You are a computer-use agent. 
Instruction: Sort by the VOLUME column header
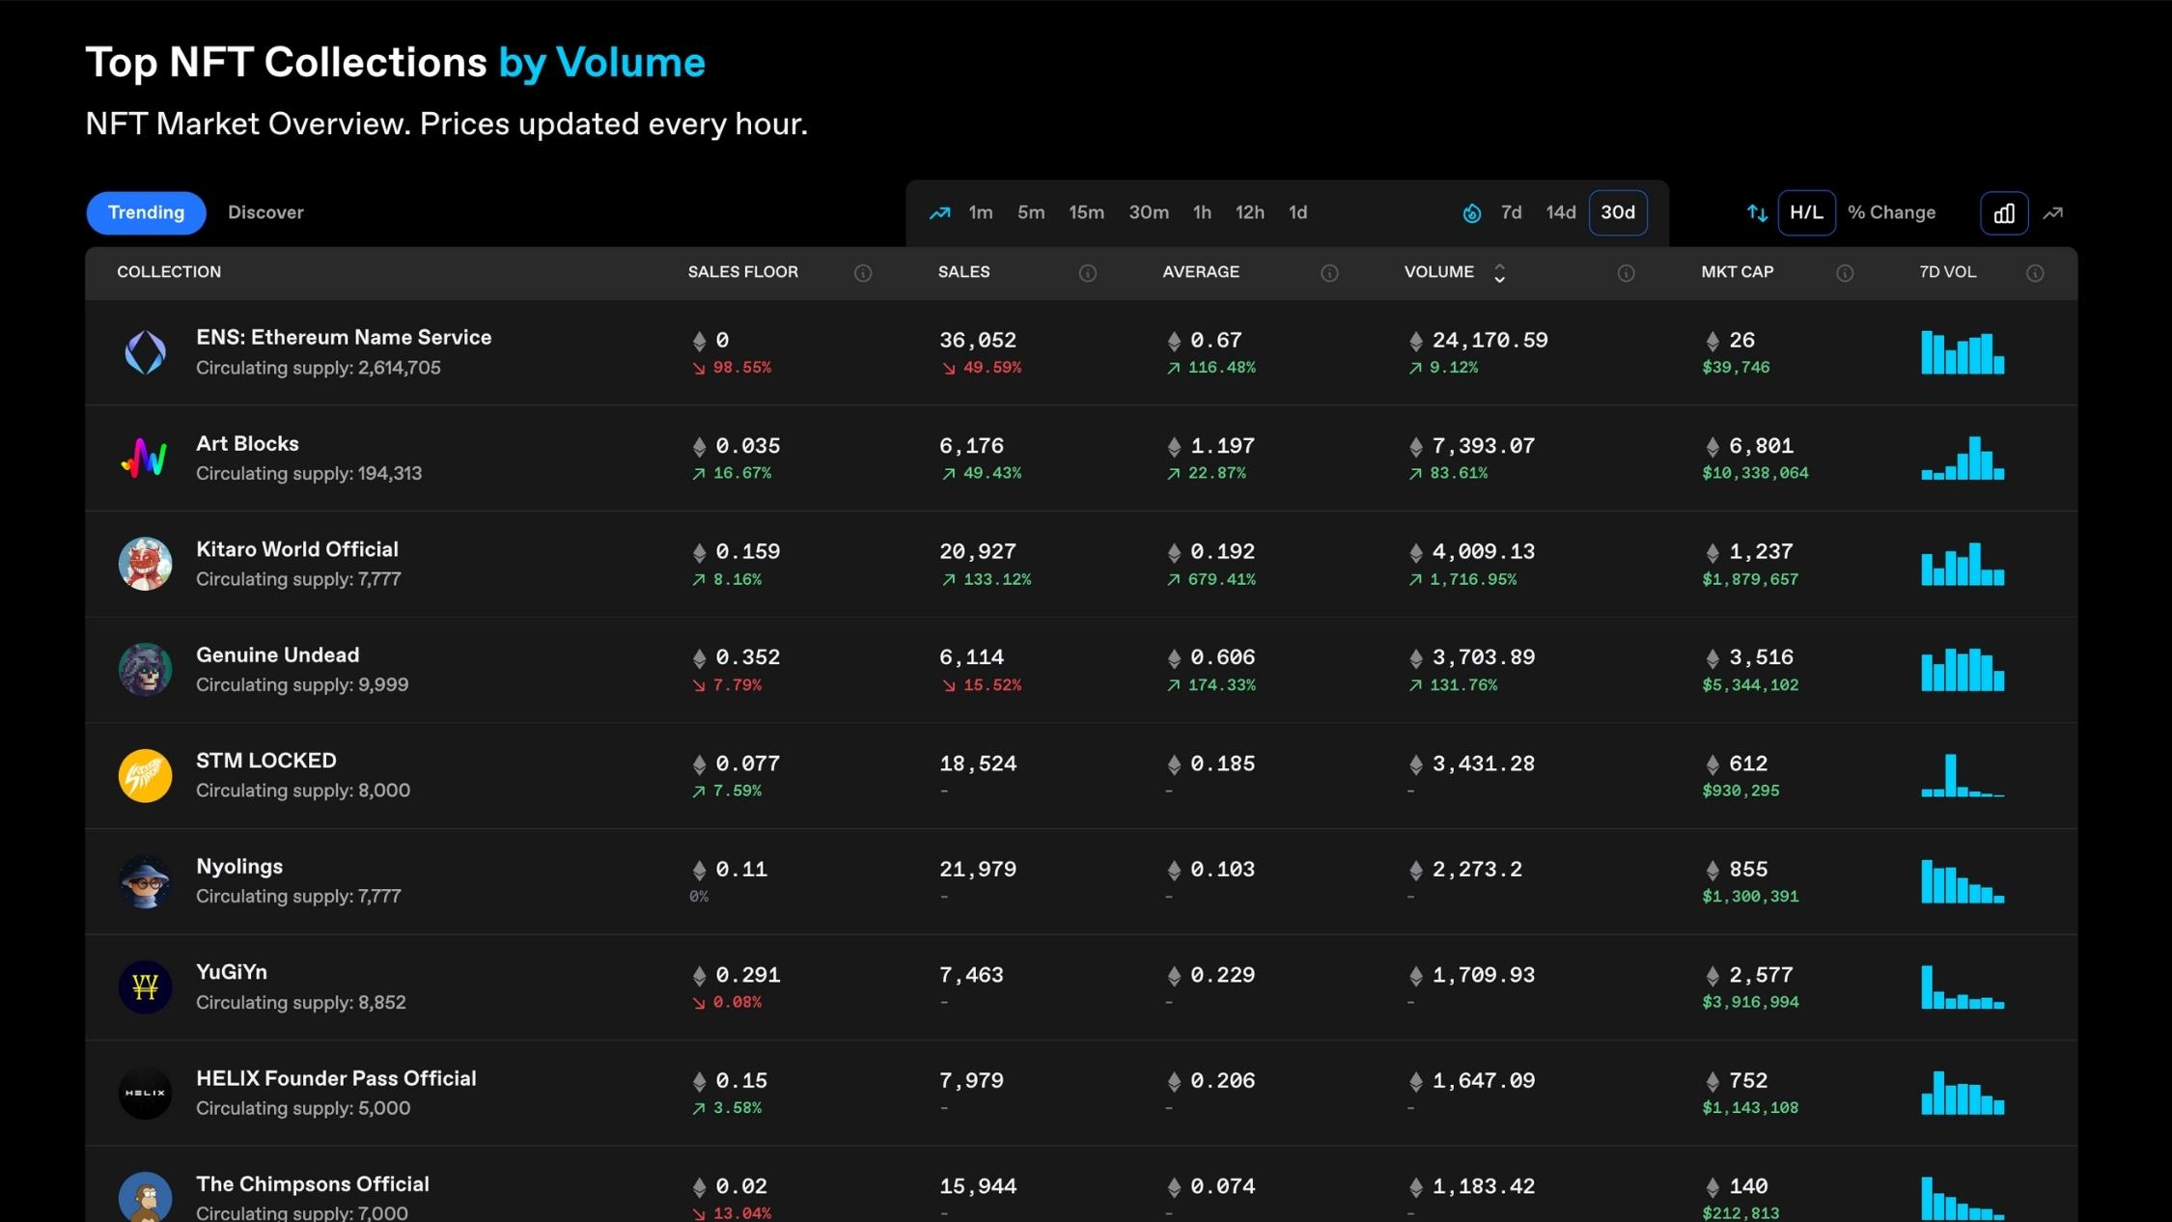point(1438,272)
